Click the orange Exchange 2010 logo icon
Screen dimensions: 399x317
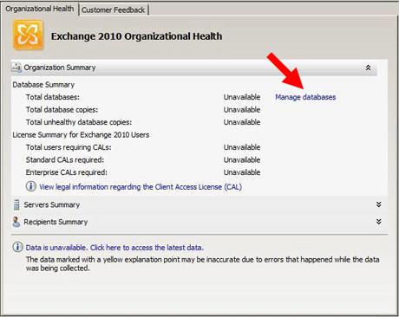pos(28,36)
